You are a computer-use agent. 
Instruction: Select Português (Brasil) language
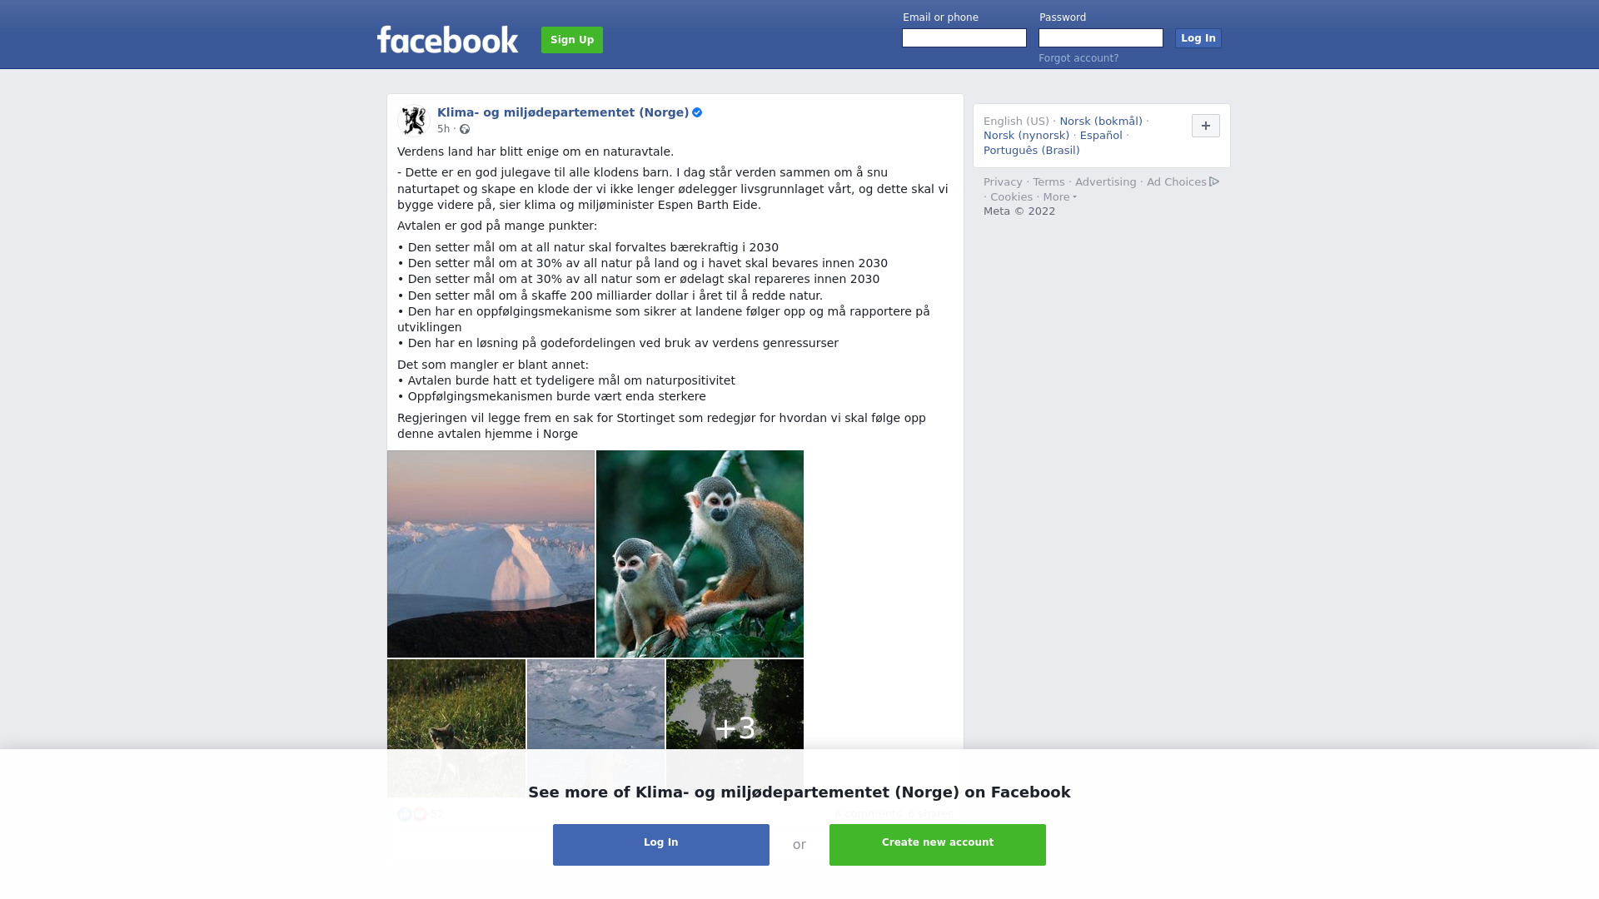1031,151
